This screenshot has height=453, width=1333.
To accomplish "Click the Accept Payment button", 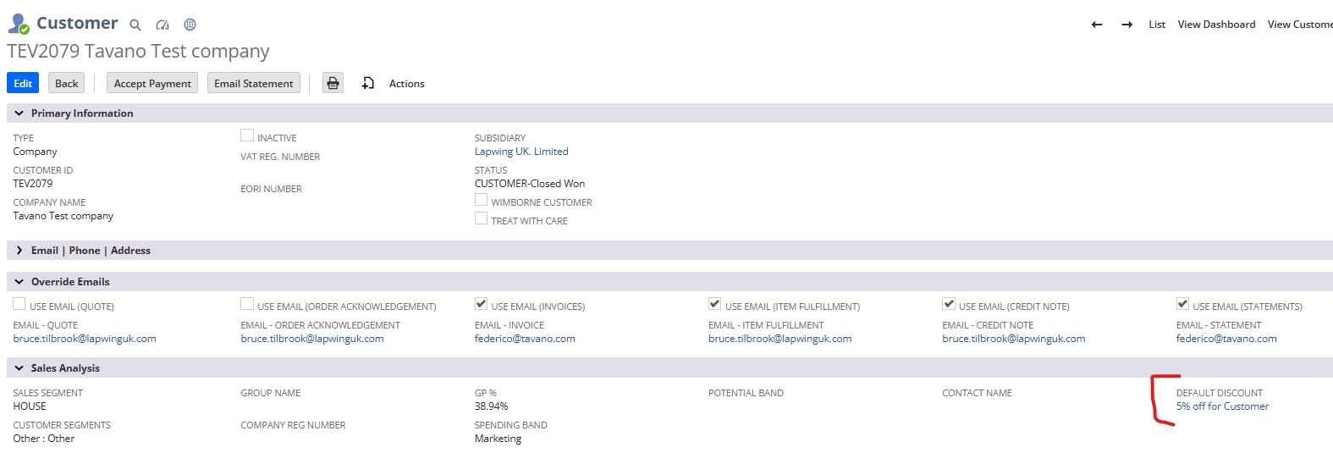I will (x=152, y=83).
